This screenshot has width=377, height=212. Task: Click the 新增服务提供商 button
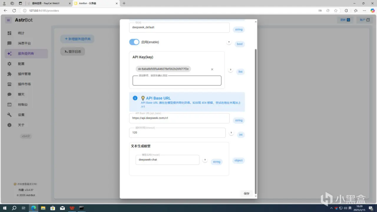pyautogui.click(x=77, y=39)
